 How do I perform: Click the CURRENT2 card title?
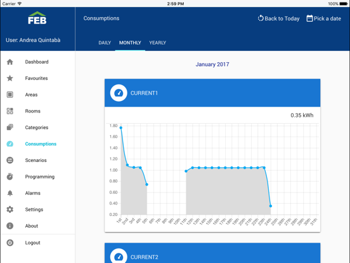coord(144,257)
